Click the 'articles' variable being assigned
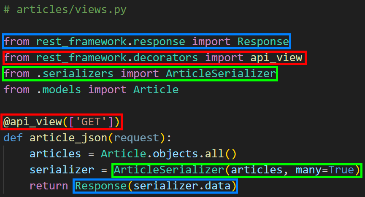Image resolution: width=365 pixels, height=197 pixels. click(55, 154)
